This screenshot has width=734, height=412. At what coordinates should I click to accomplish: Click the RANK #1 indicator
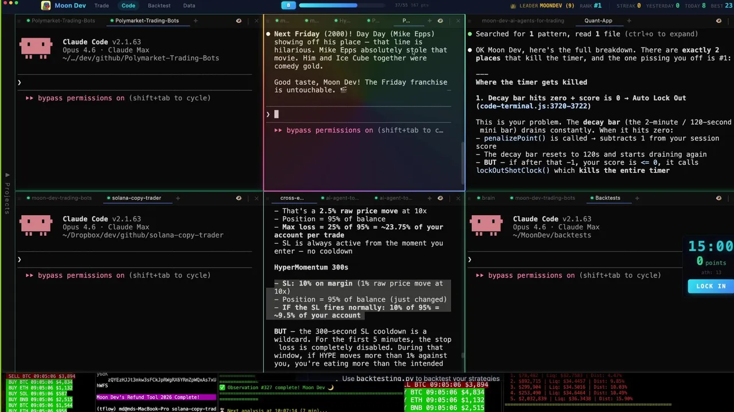(x=591, y=6)
